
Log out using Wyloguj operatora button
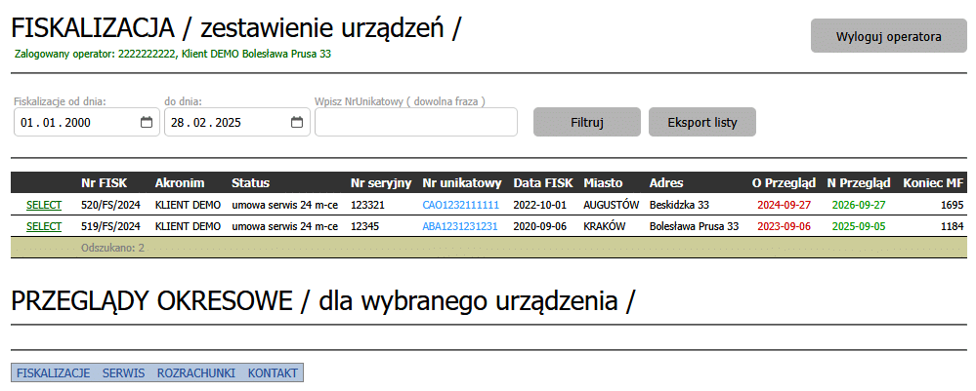tap(888, 36)
